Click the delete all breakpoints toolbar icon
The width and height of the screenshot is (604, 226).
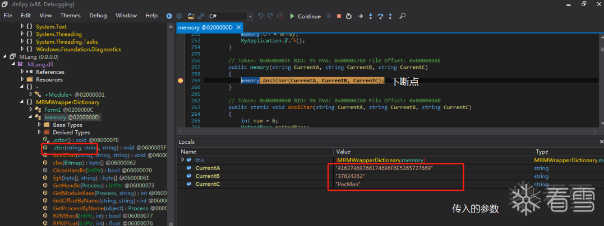coord(280,16)
